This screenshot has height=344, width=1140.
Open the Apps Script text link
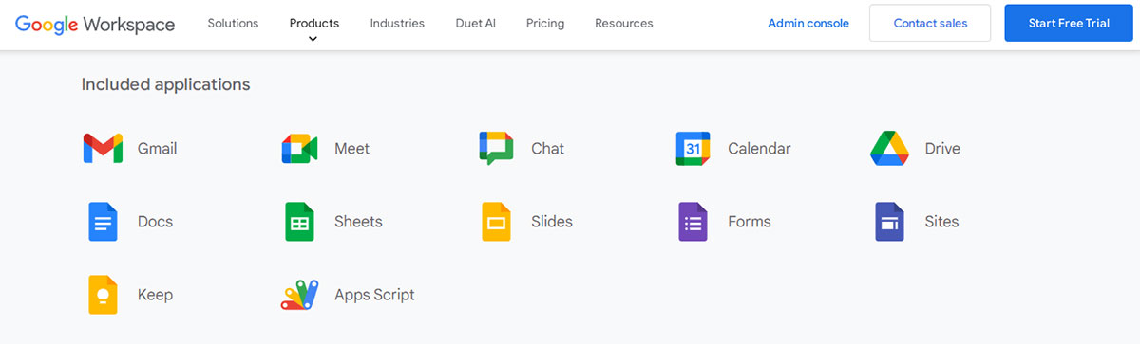click(374, 295)
